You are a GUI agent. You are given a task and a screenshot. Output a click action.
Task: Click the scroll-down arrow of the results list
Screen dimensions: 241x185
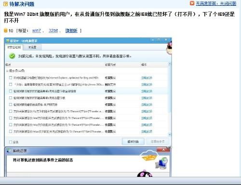(170, 134)
